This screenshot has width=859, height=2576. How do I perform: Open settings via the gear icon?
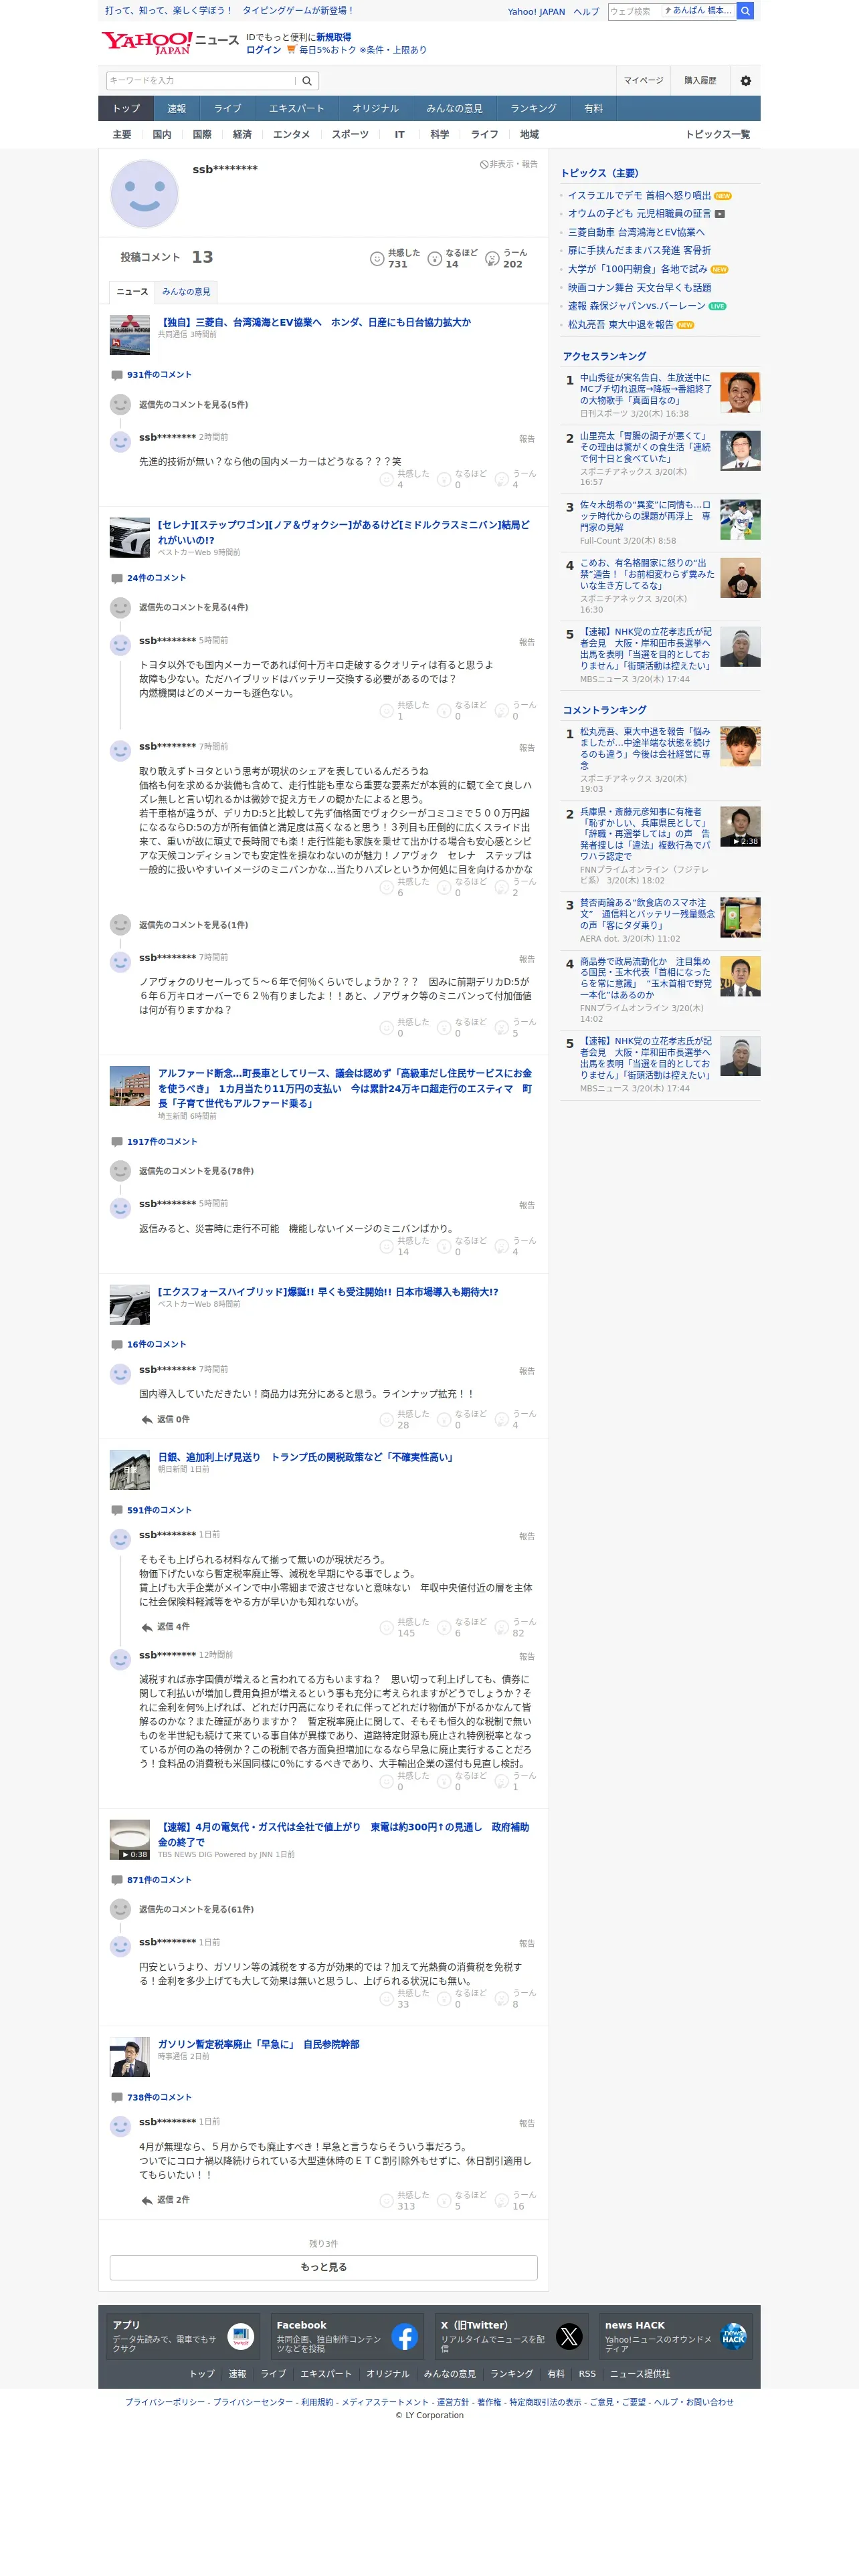click(x=745, y=81)
